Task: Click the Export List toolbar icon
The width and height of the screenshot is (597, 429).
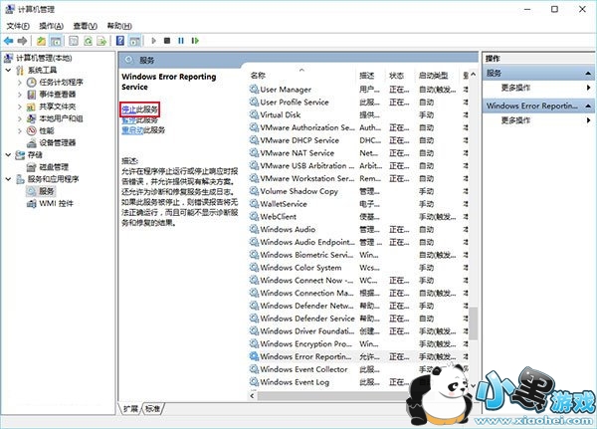Action: [101, 41]
